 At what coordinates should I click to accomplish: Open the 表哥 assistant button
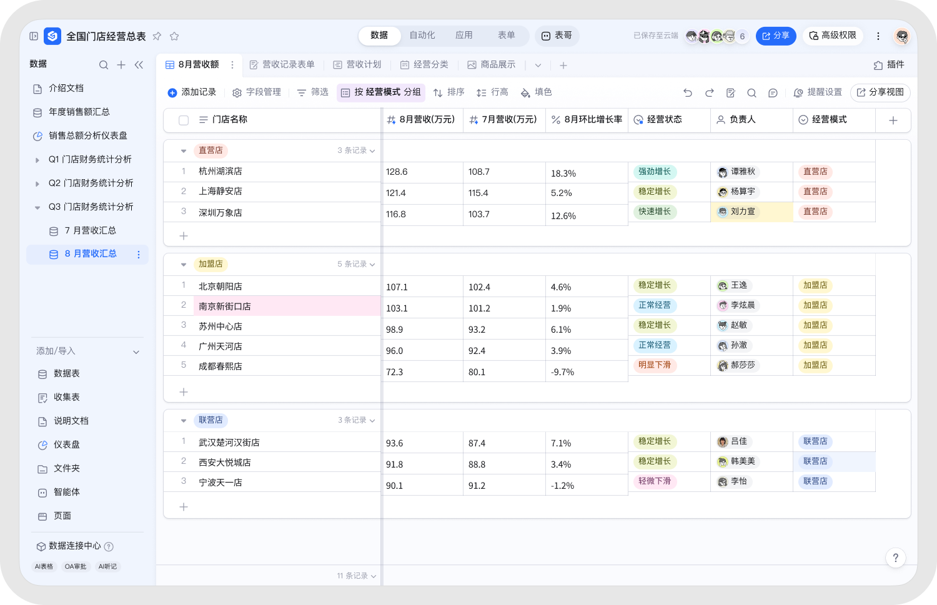pyautogui.click(x=557, y=36)
